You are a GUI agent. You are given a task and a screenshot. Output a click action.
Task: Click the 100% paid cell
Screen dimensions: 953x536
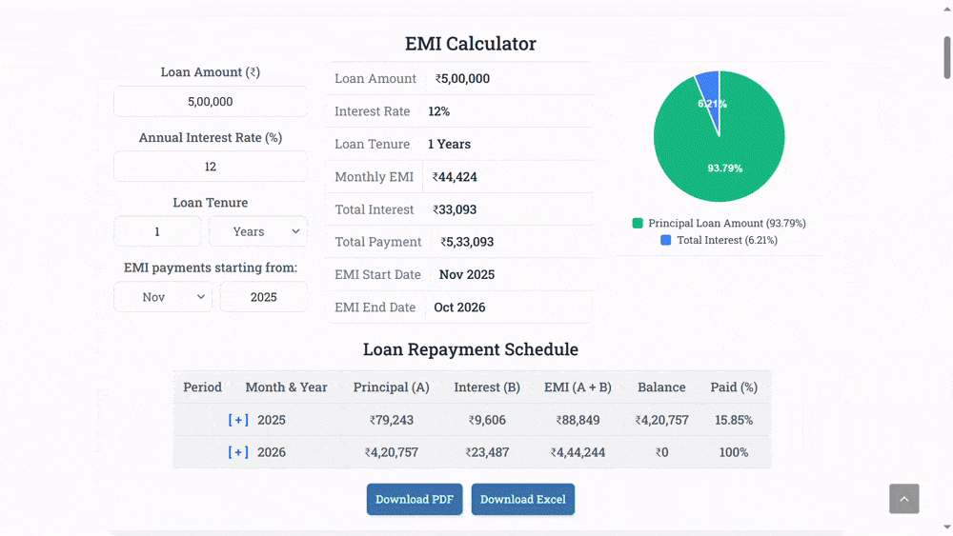coord(734,452)
